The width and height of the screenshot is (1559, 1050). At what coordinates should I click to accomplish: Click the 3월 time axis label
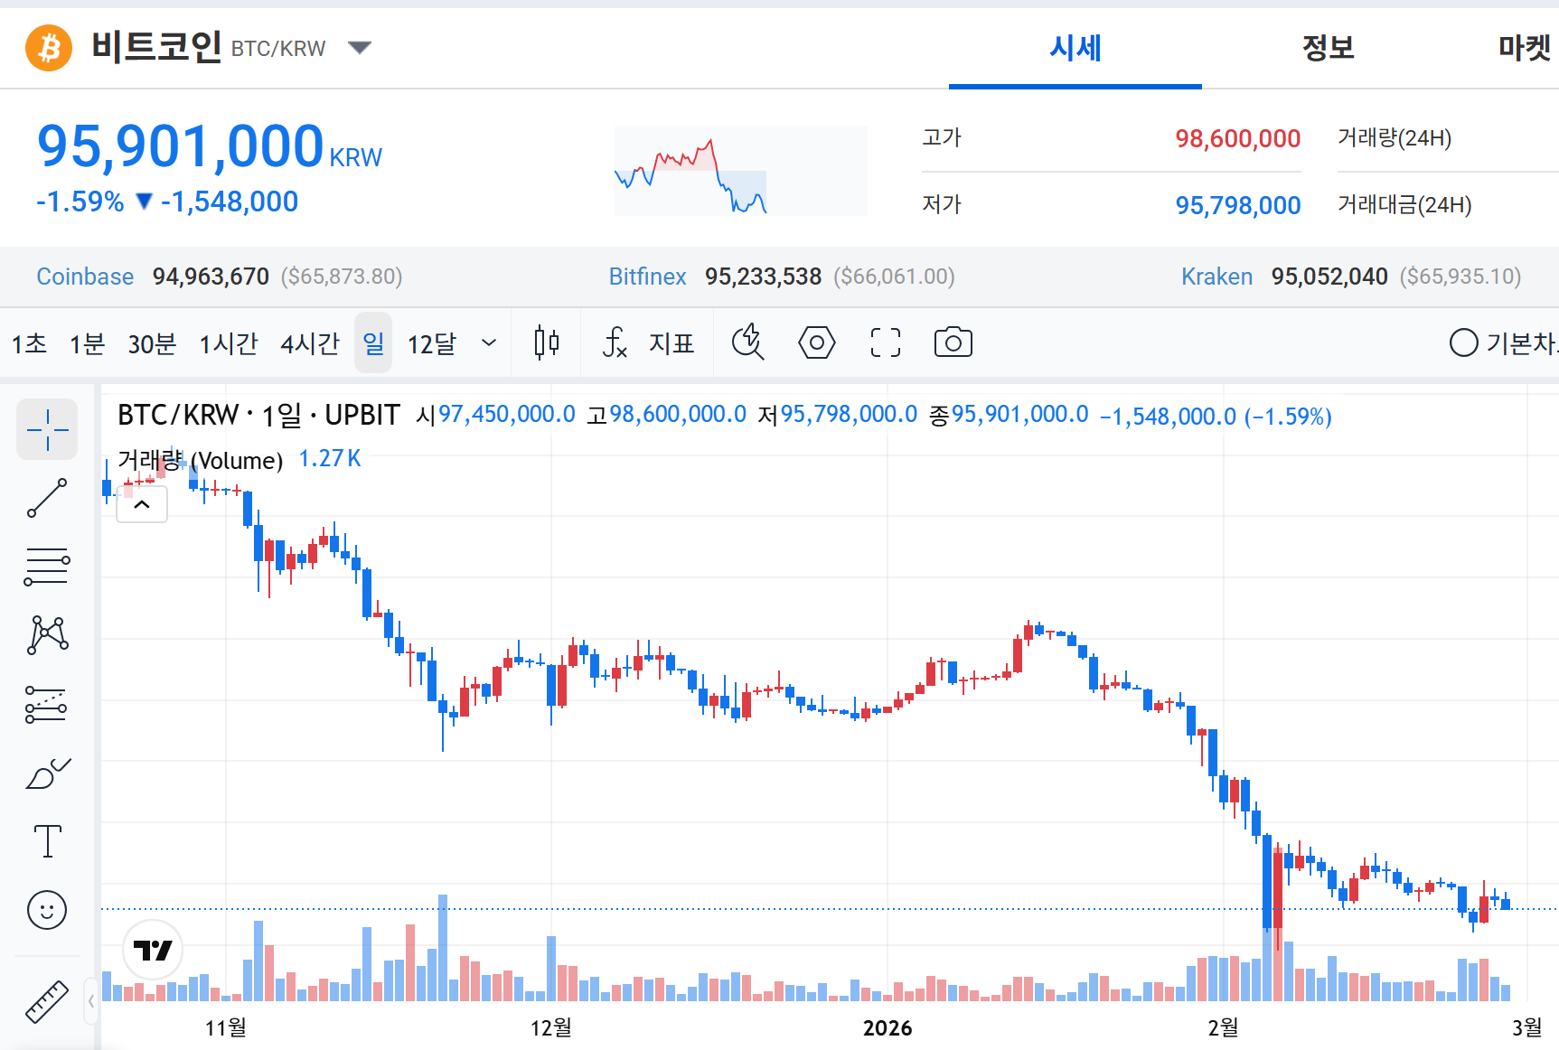point(1527,1028)
